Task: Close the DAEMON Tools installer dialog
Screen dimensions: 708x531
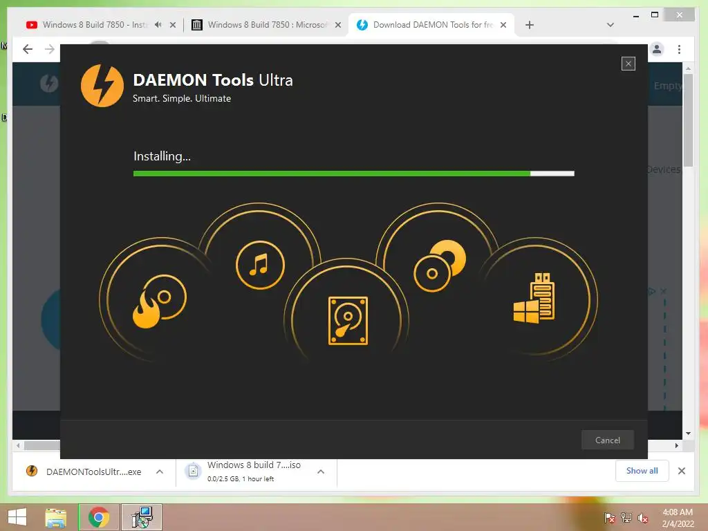Action: [628, 64]
